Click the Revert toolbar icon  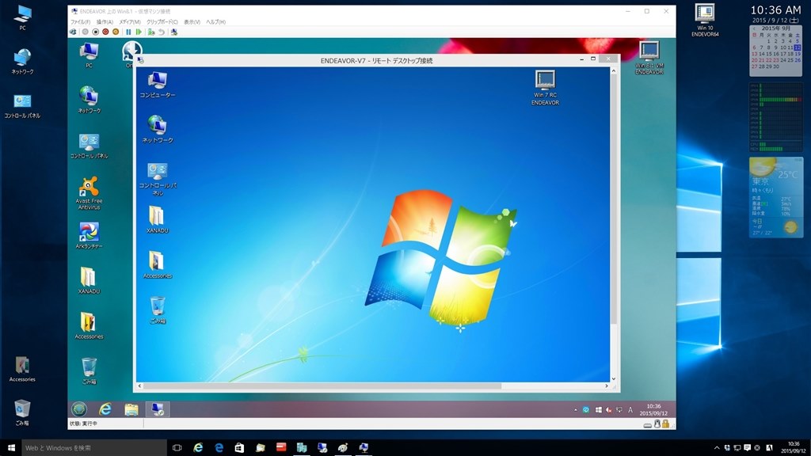(162, 32)
